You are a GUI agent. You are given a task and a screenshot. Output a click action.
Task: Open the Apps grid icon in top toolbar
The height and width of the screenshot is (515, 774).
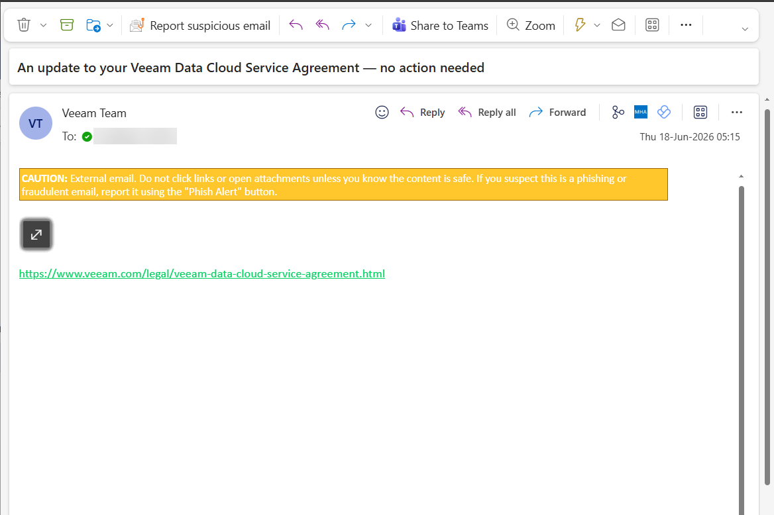(x=652, y=25)
